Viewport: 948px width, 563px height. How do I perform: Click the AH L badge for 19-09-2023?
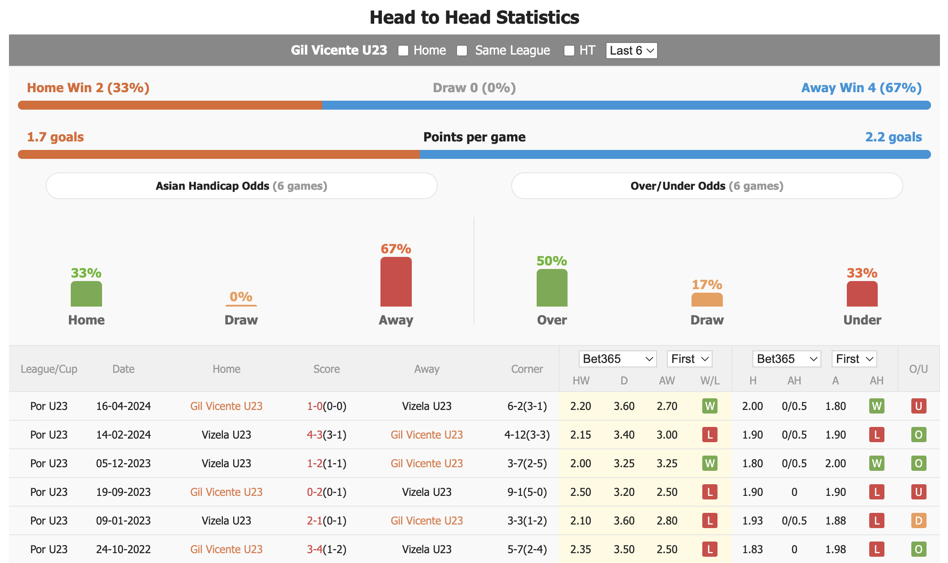click(x=876, y=492)
